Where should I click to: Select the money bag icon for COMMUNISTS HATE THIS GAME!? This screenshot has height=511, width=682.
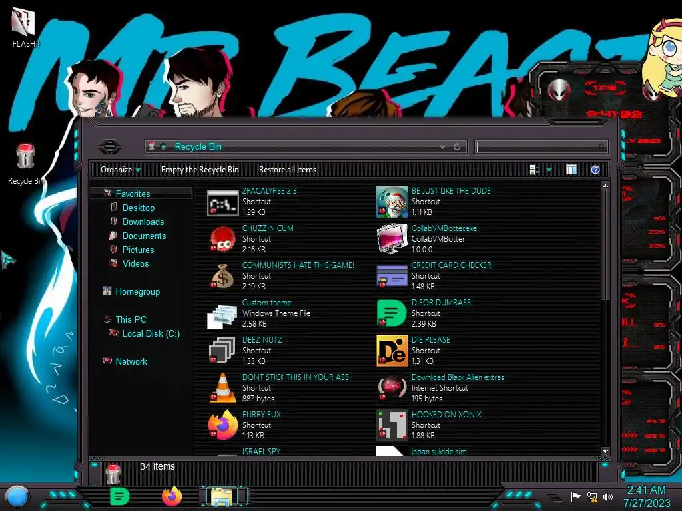tap(222, 276)
